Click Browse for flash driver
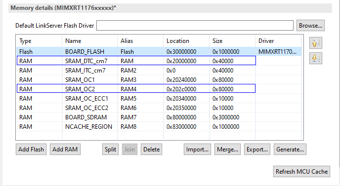 click(x=310, y=26)
